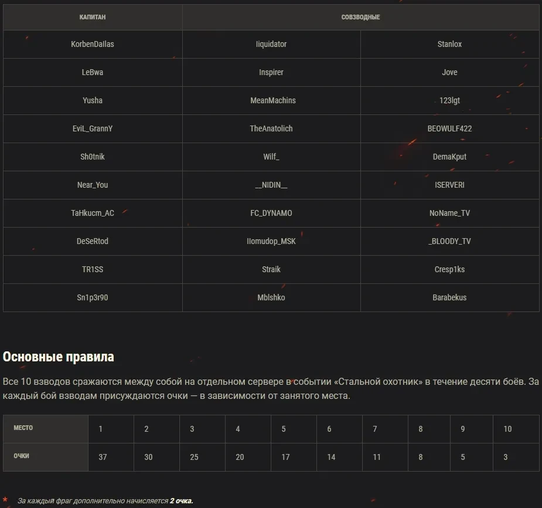Click the Sh0tnik captain cell

[93, 157]
